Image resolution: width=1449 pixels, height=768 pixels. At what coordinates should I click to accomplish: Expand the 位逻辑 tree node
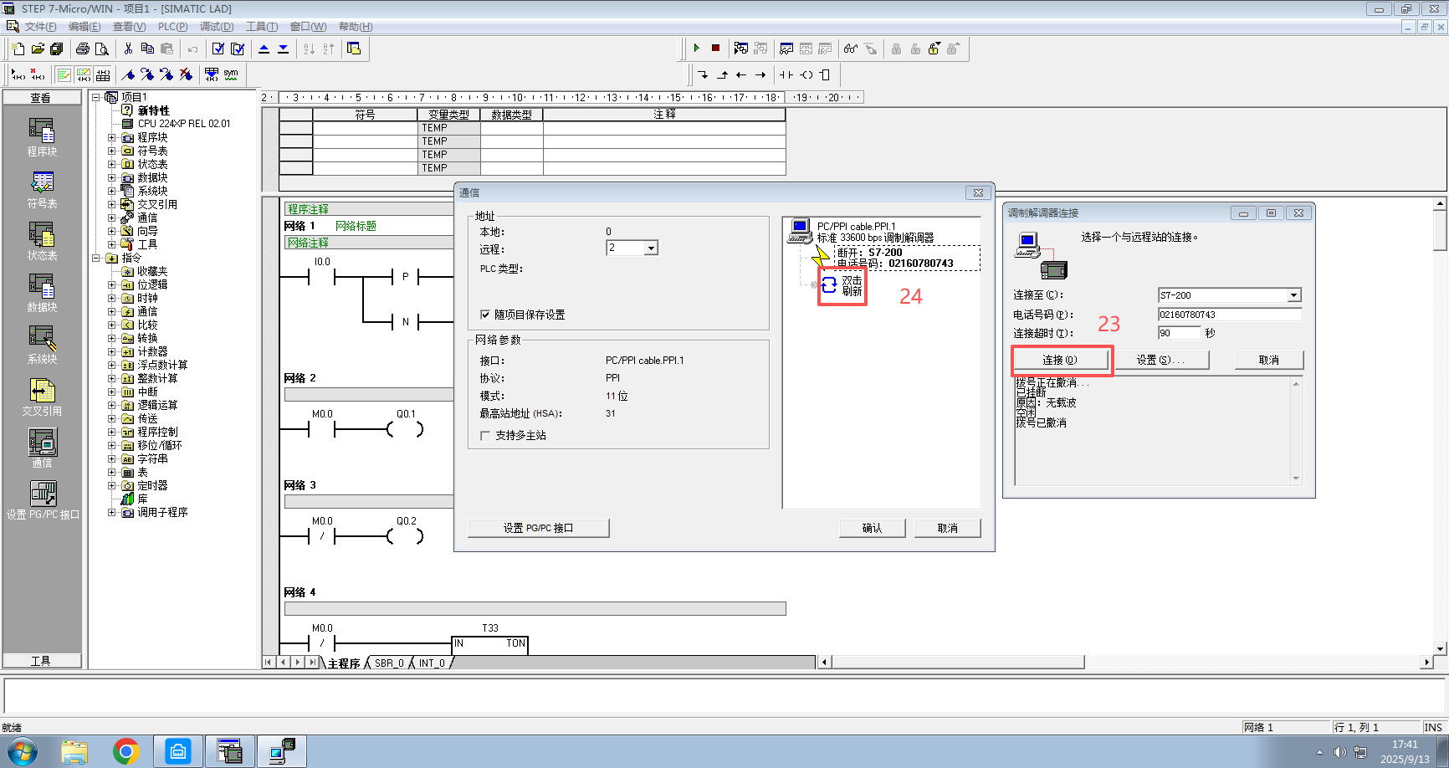pos(112,284)
